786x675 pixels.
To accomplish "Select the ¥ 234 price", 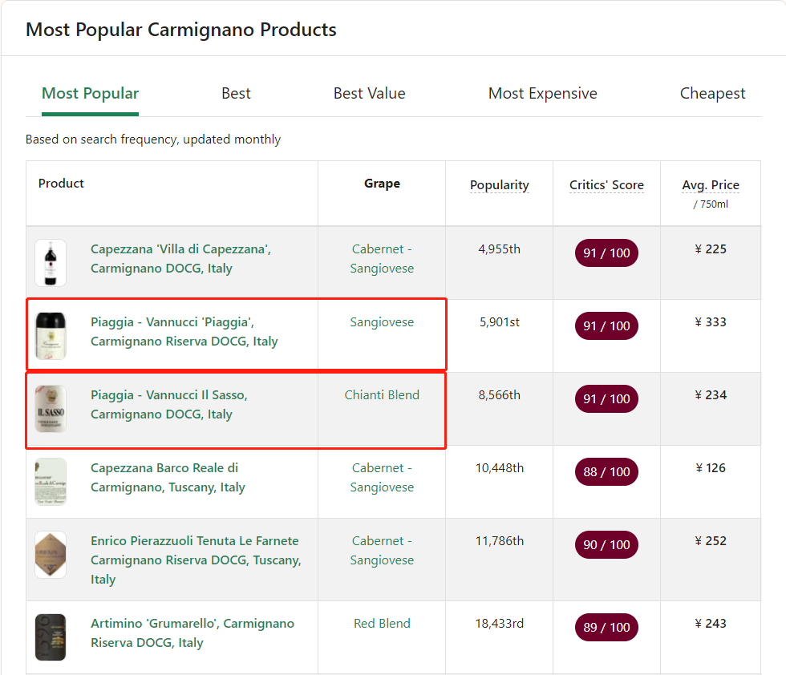I will (x=711, y=395).
